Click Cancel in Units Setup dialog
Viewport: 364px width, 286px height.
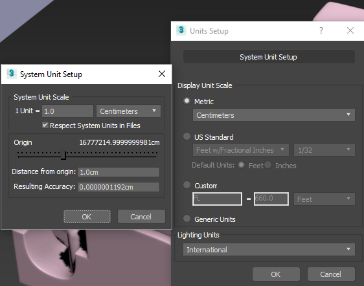pos(331,274)
